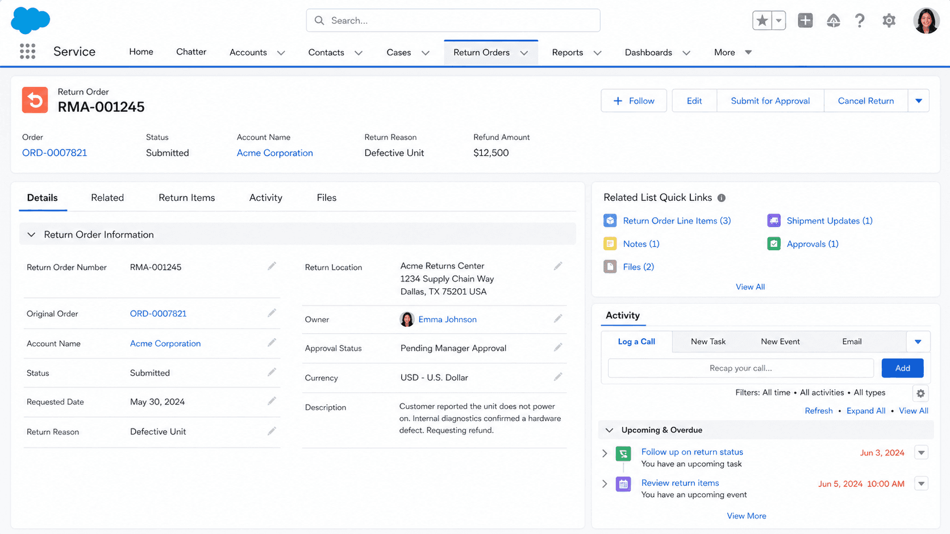Edit the Status field pencil
950x534 pixels.
[272, 372]
